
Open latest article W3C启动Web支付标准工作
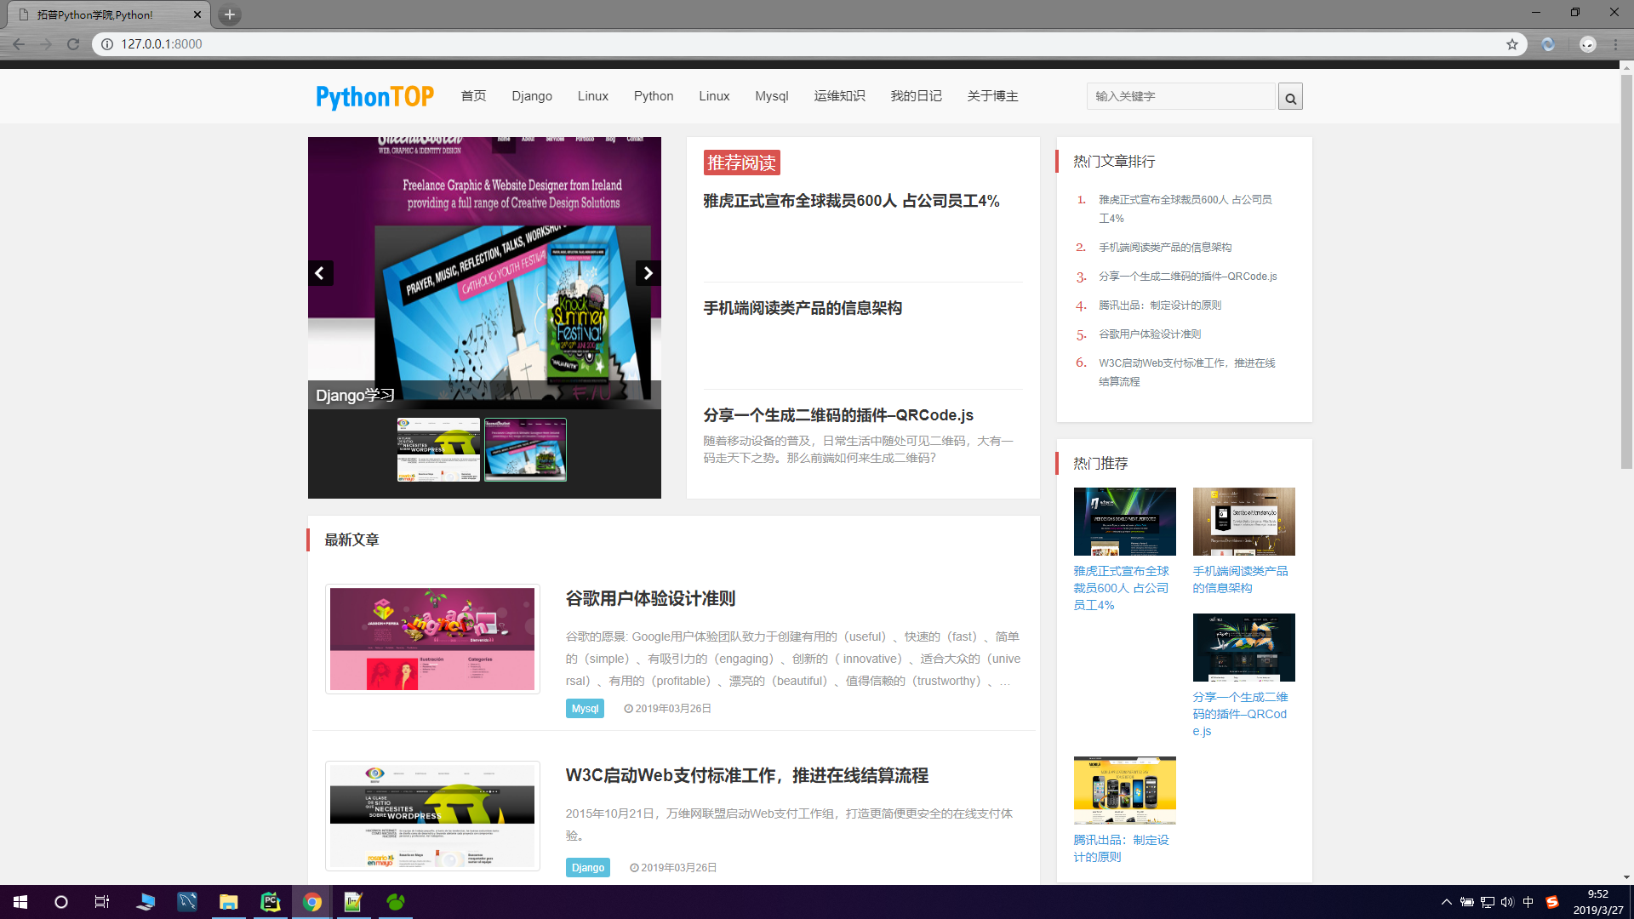click(x=746, y=776)
